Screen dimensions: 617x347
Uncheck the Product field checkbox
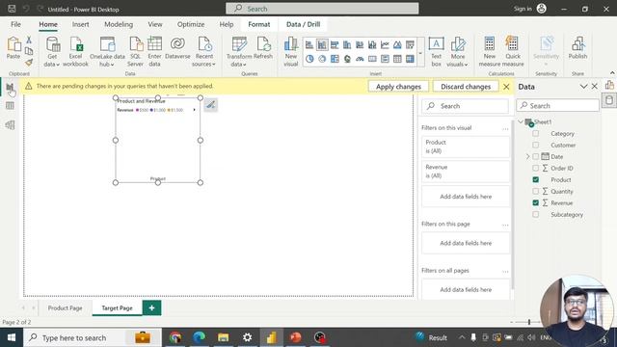pos(536,180)
